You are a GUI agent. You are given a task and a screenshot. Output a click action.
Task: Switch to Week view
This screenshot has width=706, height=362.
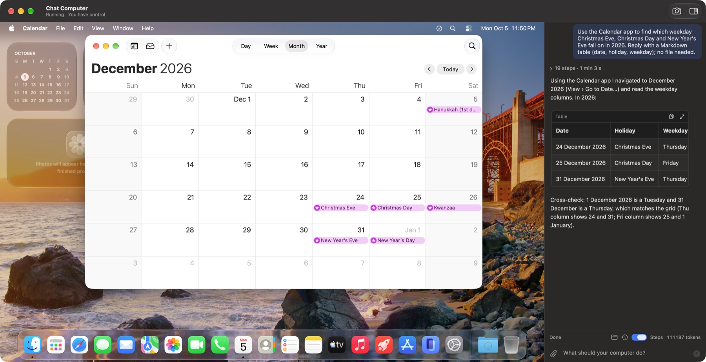point(271,46)
